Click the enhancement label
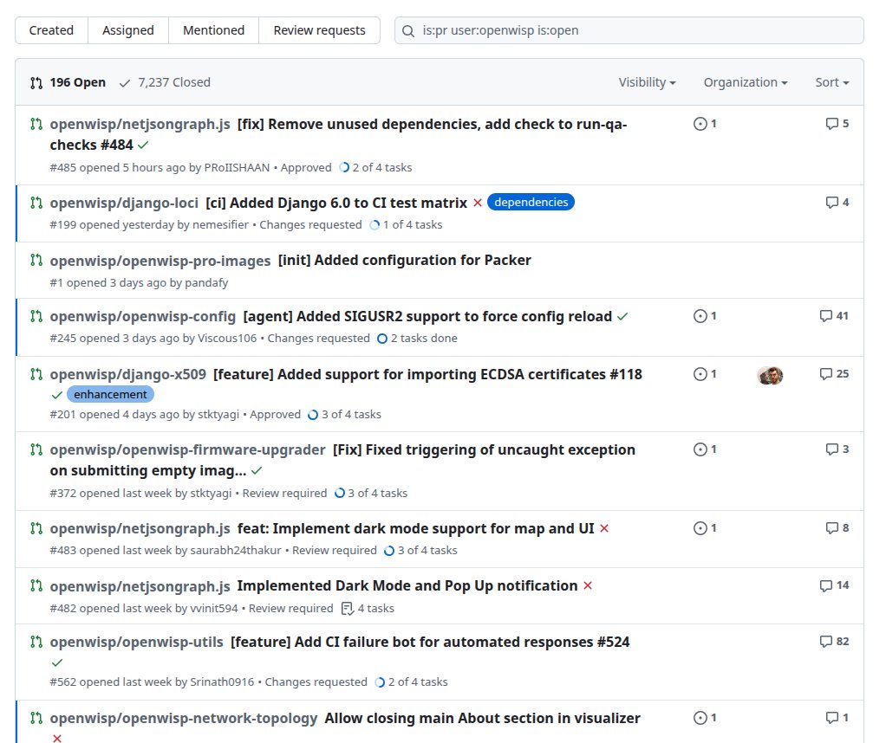Viewport: 886px width, 743px height. [x=110, y=394]
